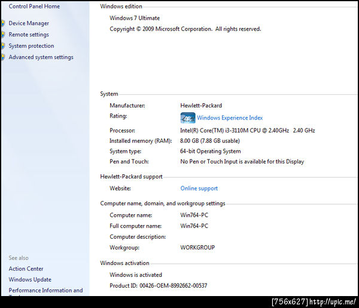Open Advanced system settings link

click(41, 57)
